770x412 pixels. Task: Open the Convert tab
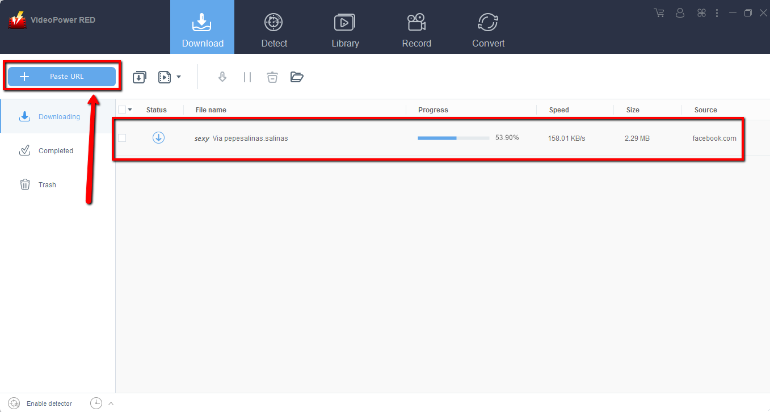[488, 27]
